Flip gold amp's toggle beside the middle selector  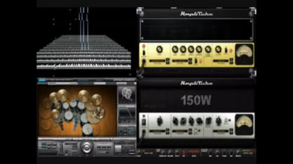(x=196, y=61)
